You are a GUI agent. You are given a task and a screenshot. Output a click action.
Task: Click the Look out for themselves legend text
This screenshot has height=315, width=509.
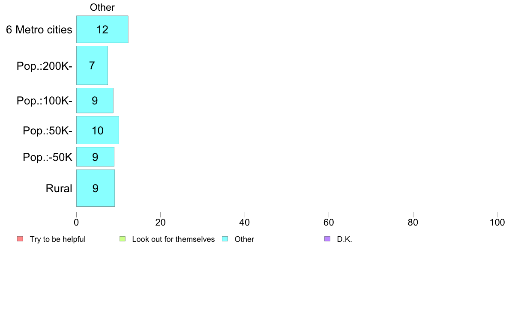[174, 239]
